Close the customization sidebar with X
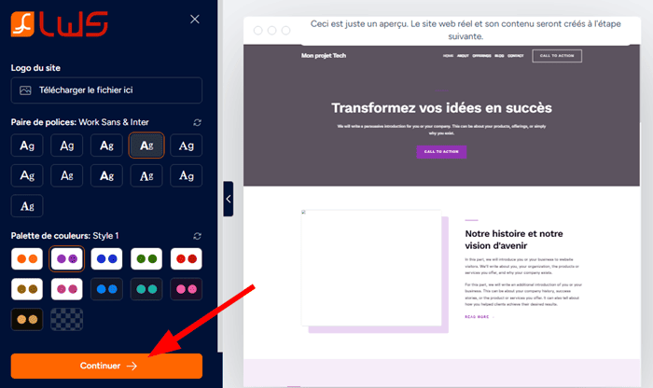This screenshot has width=653, height=388. click(x=194, y=19)
